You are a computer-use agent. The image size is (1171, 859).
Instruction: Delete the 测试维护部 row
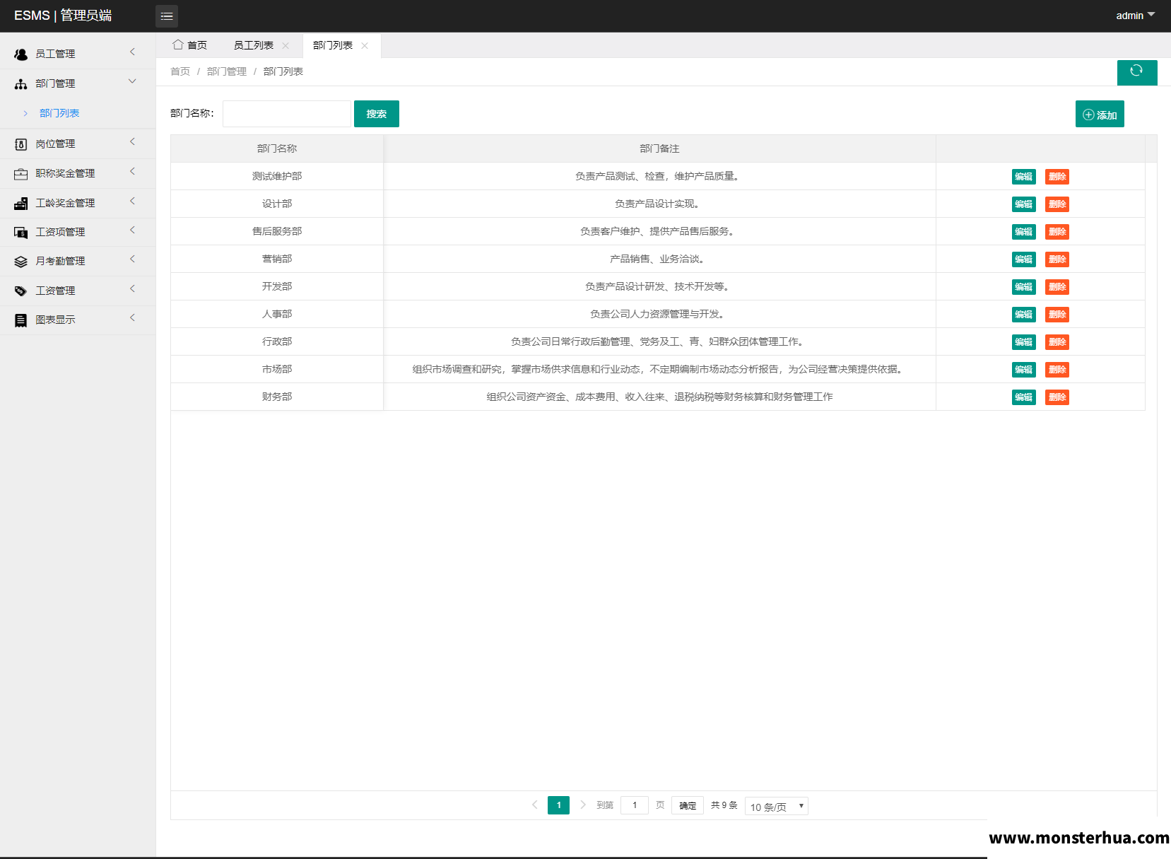point(1057,177)
